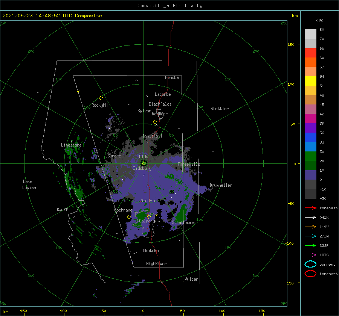Click the red forecast arrow legend icon
The width and height of the screenshot is (339, 316).
310,208
